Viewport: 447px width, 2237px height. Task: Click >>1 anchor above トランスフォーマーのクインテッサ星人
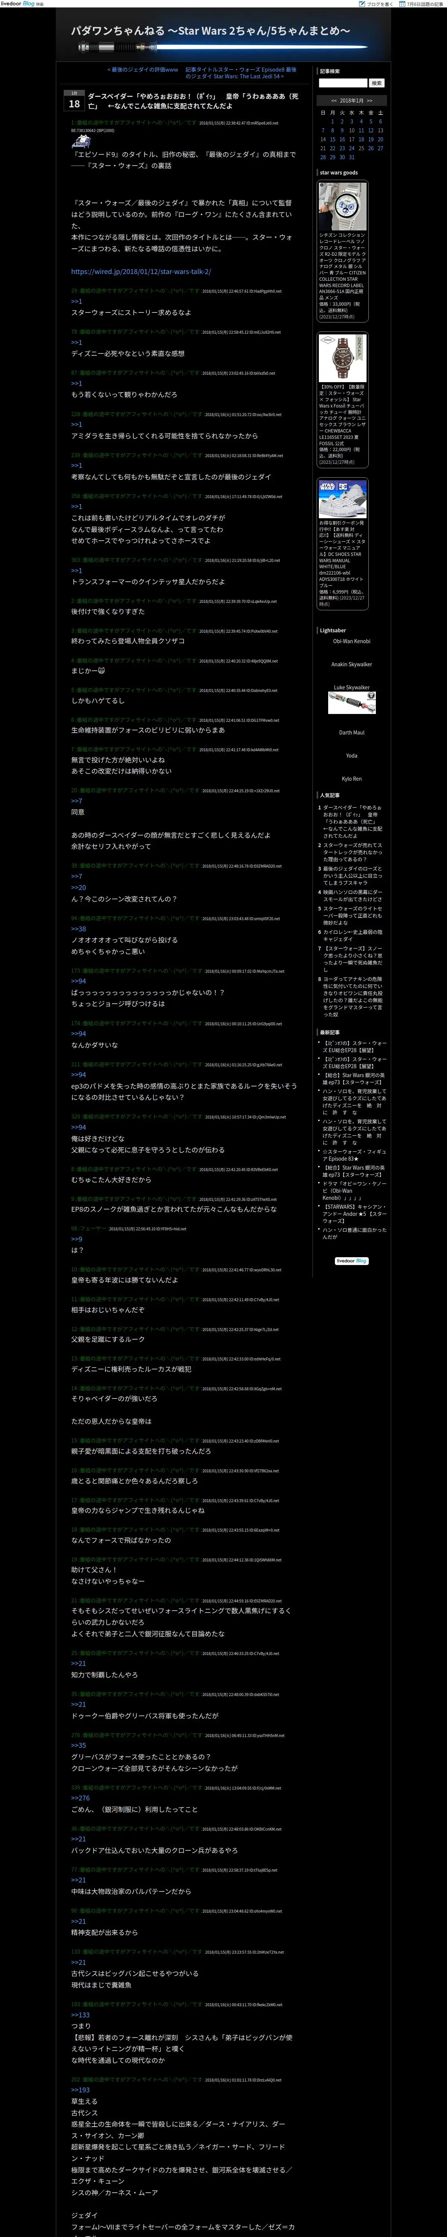coord(76,570)
